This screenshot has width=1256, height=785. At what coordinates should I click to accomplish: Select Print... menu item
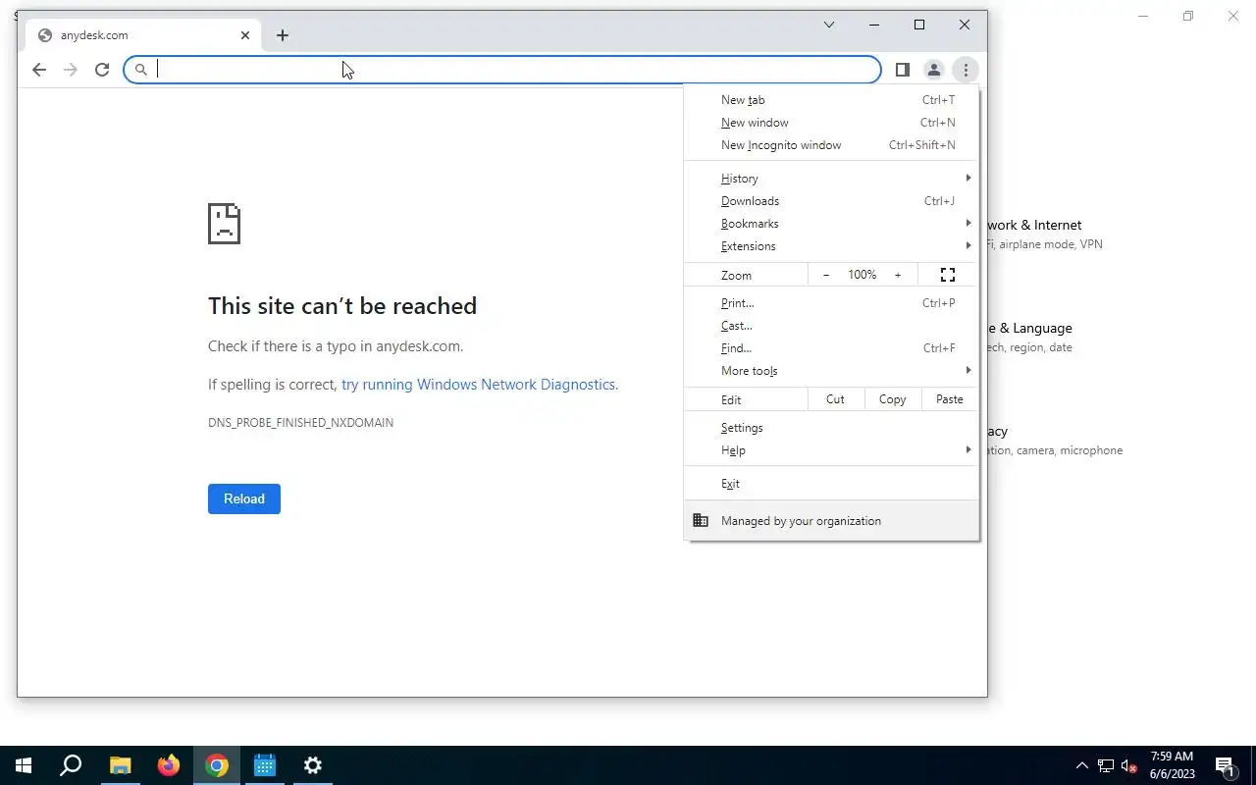tap(831, 303)
